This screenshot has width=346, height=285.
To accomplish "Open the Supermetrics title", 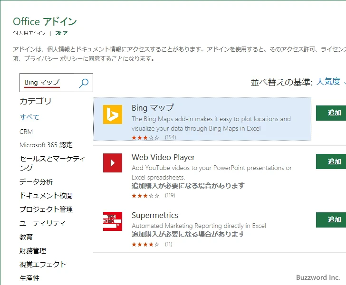I will (155, 215).
